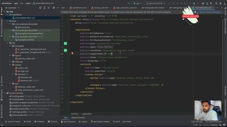Click the Run app play icon
The height and width of the screenshot is (127, 227).
pos(169,3)
